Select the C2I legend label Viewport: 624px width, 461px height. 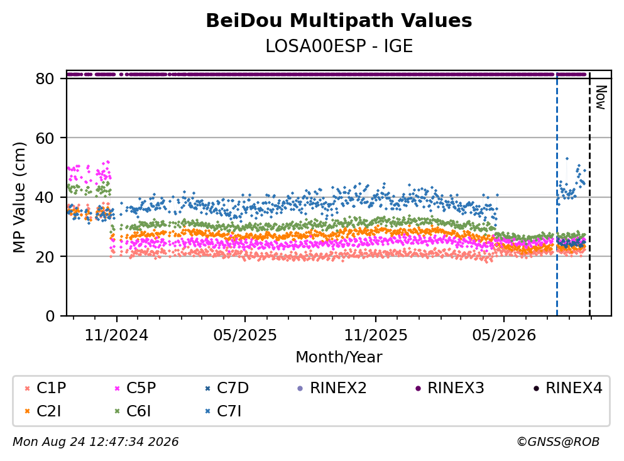pos(49,411)
